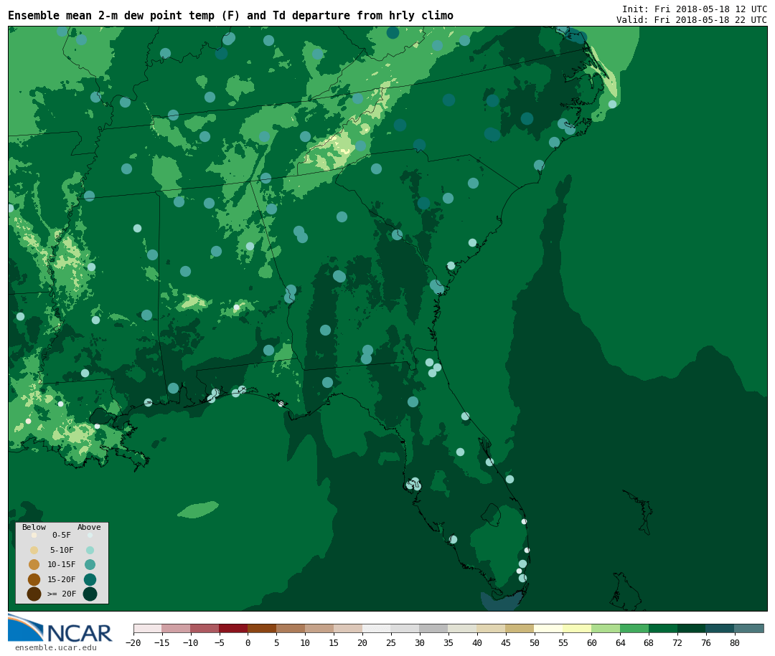Click the '5-10F' legend label
The image size is (775, 656).
62,550
